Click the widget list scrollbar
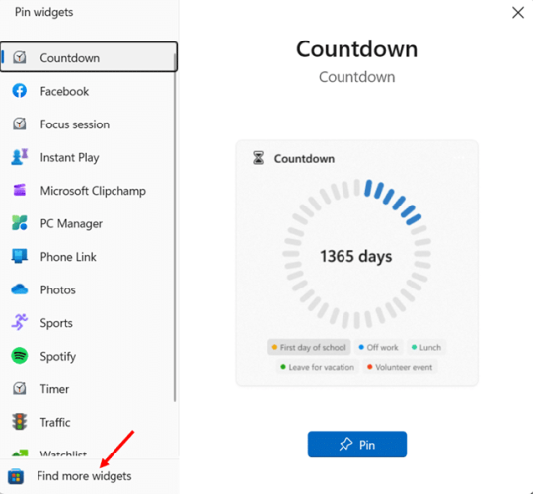Screen dimensions: 533x494 (175, 228)
